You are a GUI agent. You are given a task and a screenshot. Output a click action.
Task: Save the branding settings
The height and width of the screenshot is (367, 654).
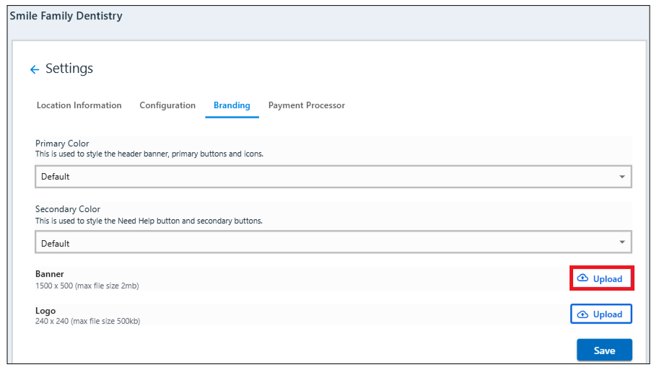coord(604,350)
